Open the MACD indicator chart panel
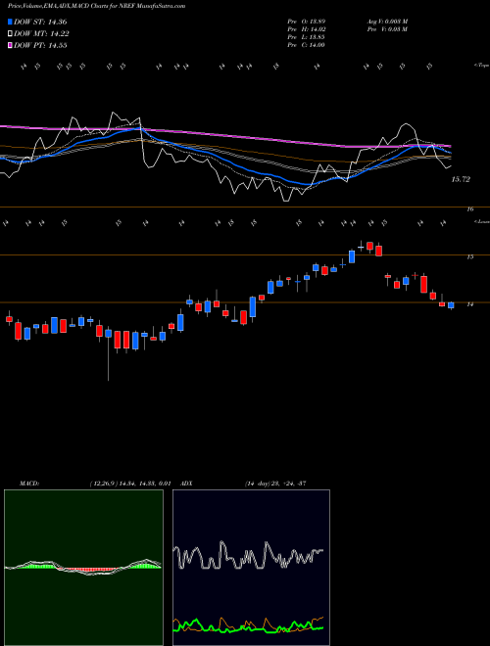This screenshot has width=490, height=646. click(x=83, y=568)
